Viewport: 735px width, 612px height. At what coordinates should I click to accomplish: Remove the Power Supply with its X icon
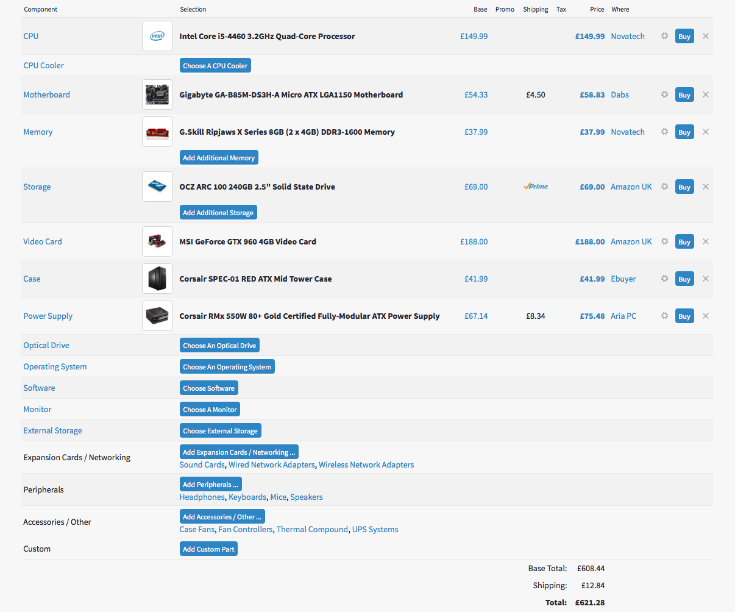pyautogui.click(x=706, y=316)
